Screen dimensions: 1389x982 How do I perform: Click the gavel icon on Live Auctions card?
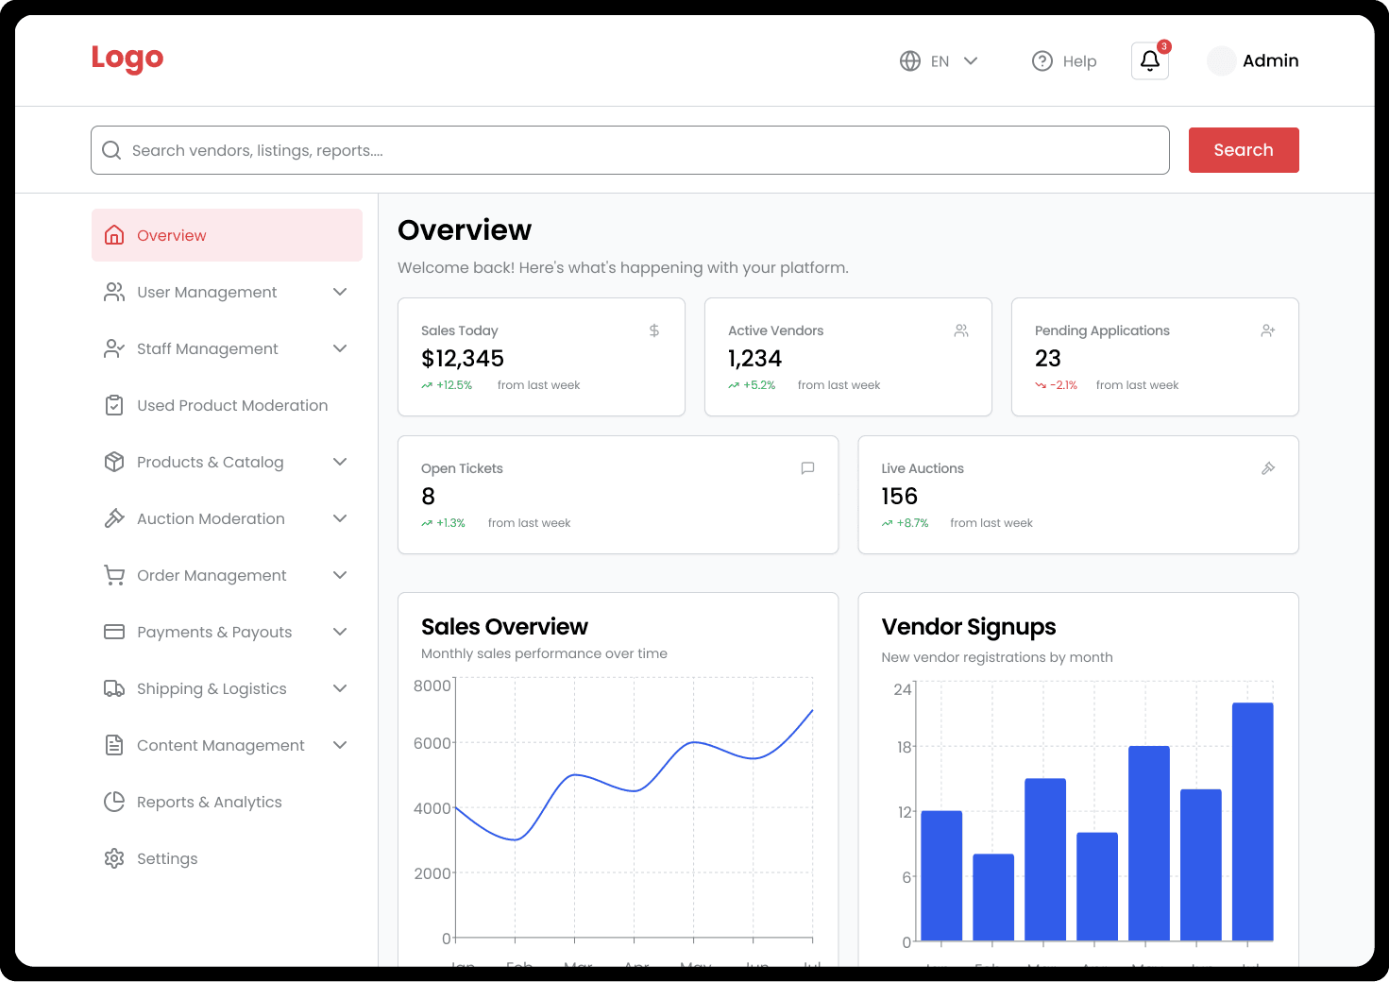click(x=1268, y=468)
